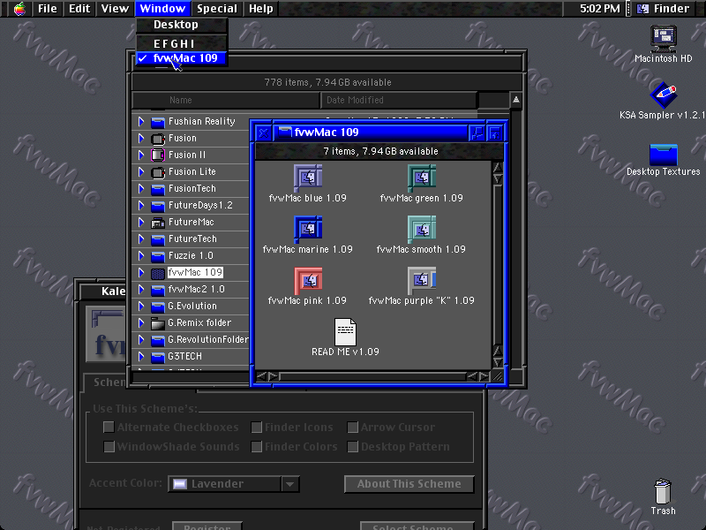Enable the Finder Colors checkbox
The height and width of the screenshot is (530, 706).
pos(256,446)
